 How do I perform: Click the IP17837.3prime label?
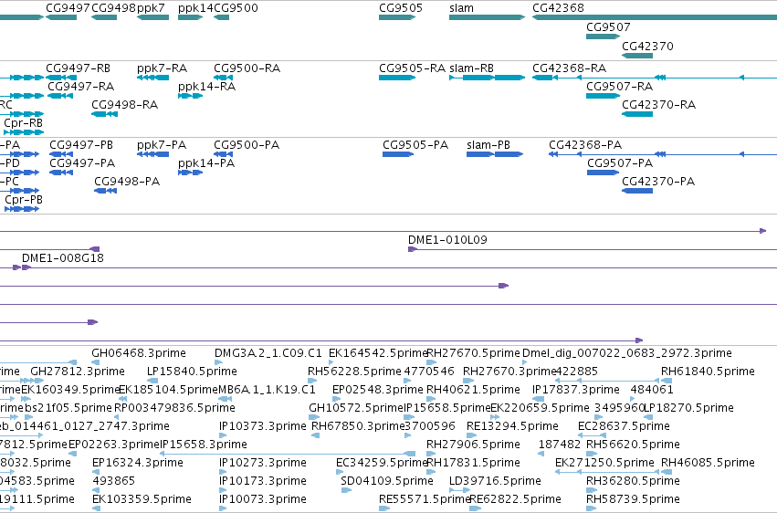pos(576,390)
